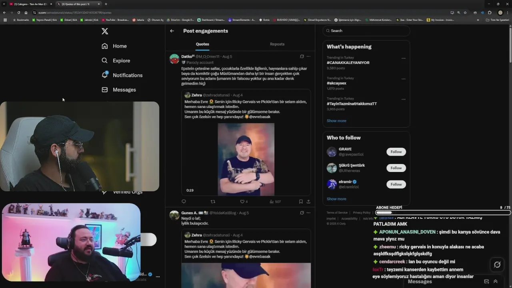512x288 pixels.
Task: Open more options on Datko's post
Action: 308,56
